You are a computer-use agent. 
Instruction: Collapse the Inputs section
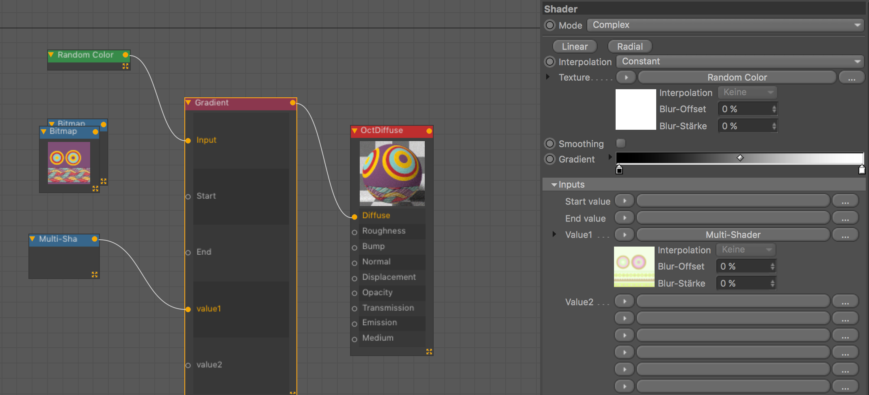pyautogui.click(x=554, y=185)
